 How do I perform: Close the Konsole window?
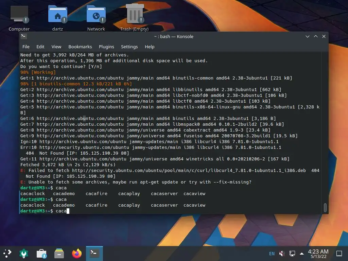tap(324, 36)
